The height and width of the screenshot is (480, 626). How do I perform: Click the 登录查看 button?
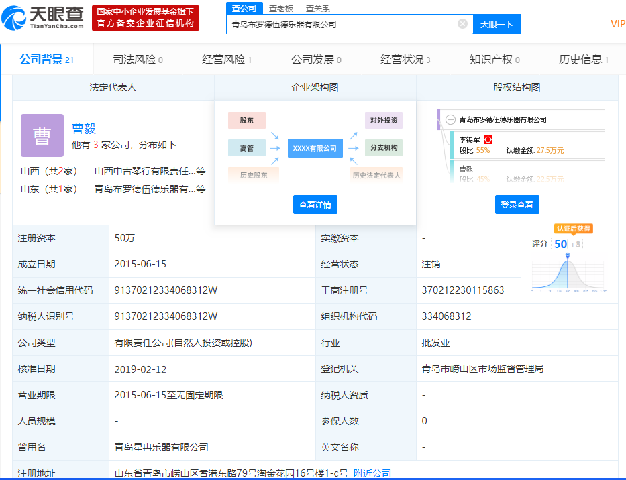(x=517, y=204)
